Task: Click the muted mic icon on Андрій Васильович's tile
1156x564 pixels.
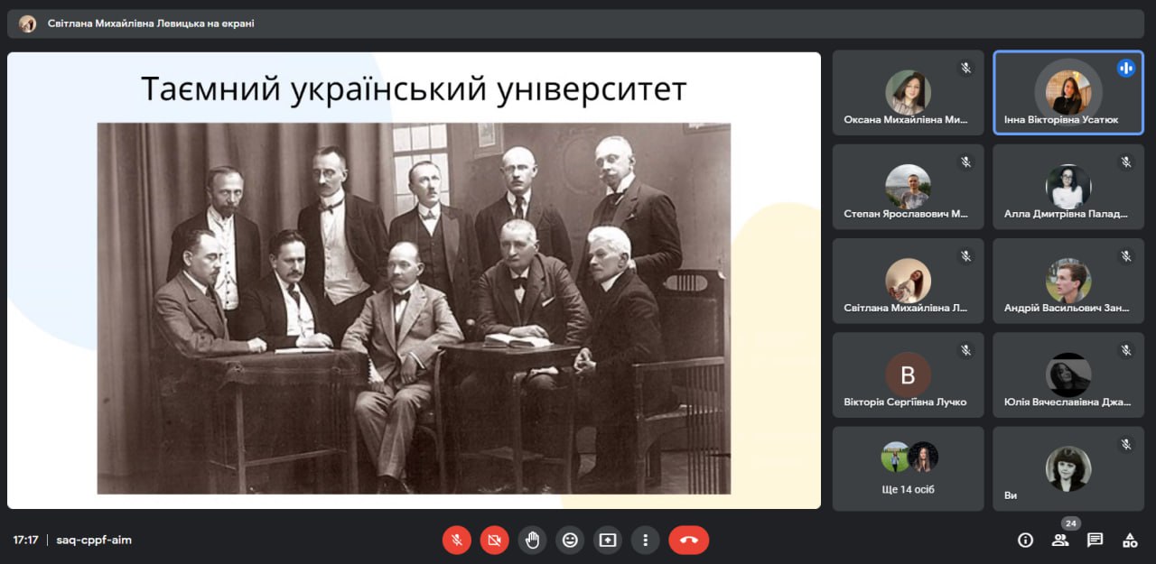Action: tap(1125, 255)
